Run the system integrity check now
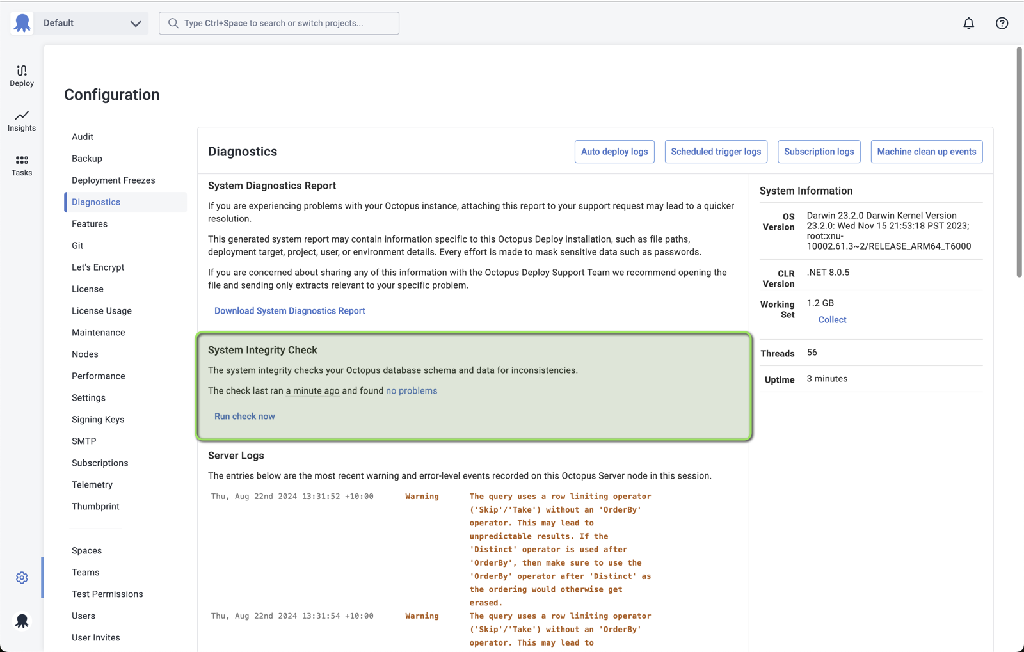Screen dimensions: 1024x652 point(244,417)
